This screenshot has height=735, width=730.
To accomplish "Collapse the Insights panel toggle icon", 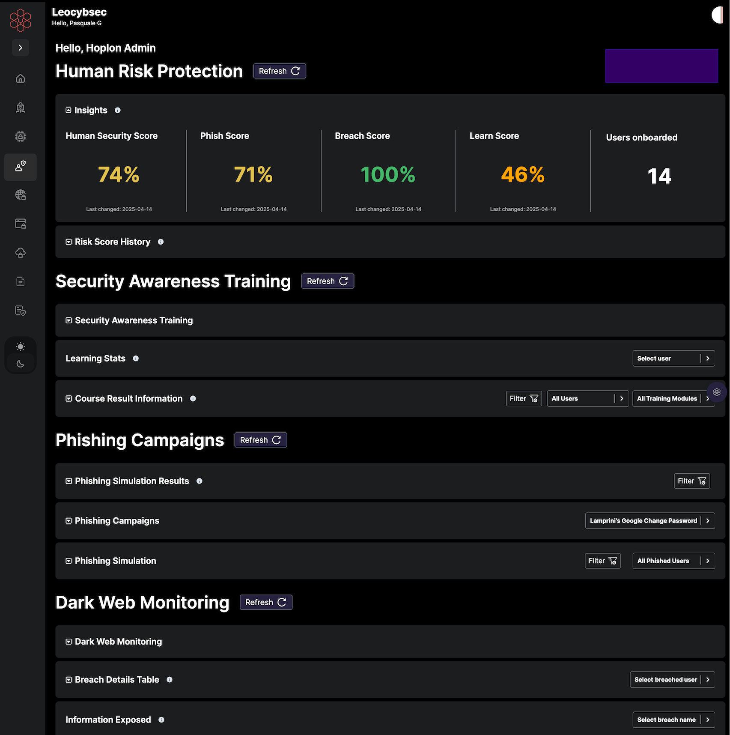I will point(69,110).
